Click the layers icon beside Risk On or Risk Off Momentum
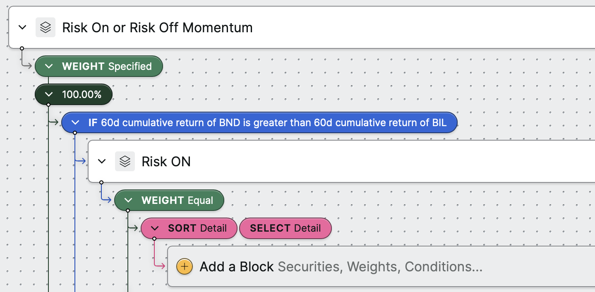Screen dimensions: 595x292 46,28
